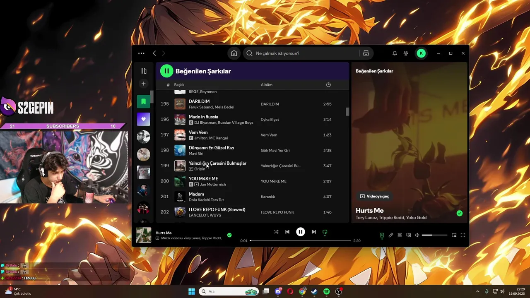Viewport: 530px width, 298px height.
Task: Expand Your Library sidebar icon
Action: click(x=143, y=71)
